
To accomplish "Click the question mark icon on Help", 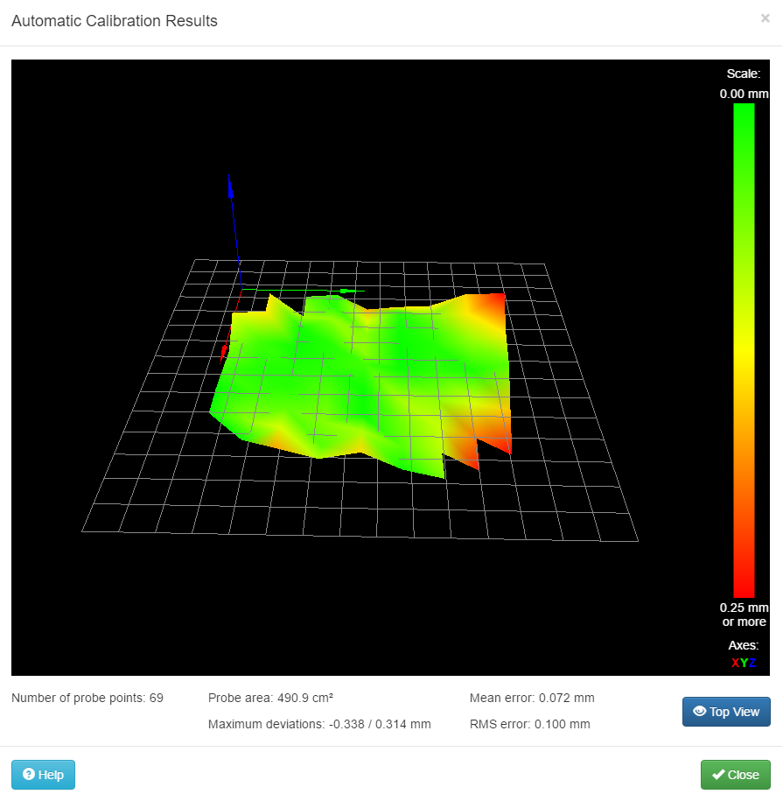I will pyautogui.click(x=29, y=775).
